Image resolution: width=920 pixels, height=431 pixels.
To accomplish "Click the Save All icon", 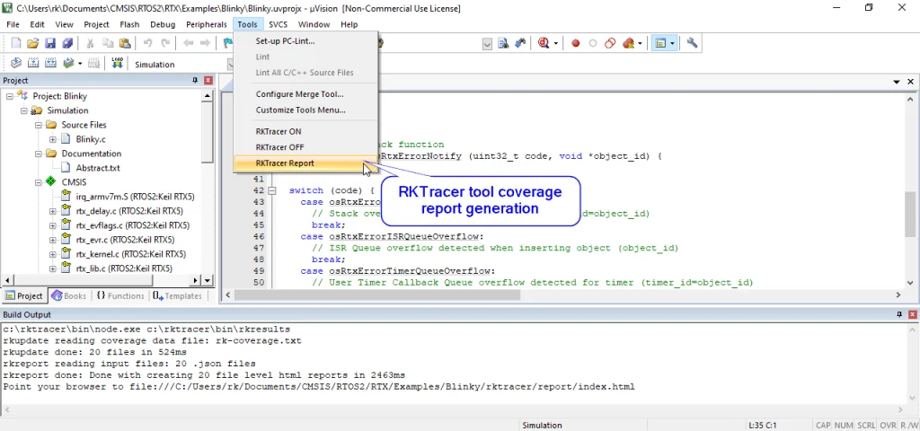I will point(67,43).
